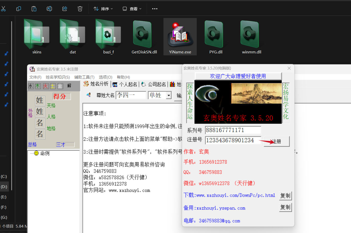
Task: Click the arrow icon beside 尊姓大名 label
Action: point(89,95)
